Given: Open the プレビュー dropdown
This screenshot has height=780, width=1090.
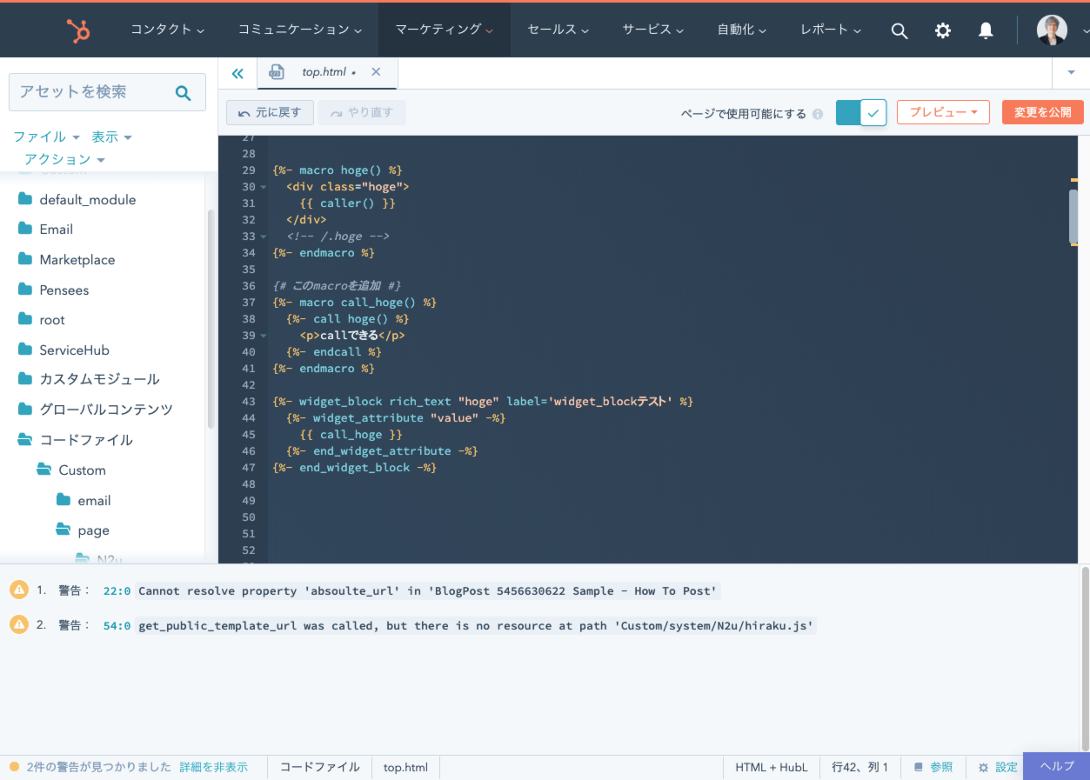Looking at the screenshot, I should 943,112.
